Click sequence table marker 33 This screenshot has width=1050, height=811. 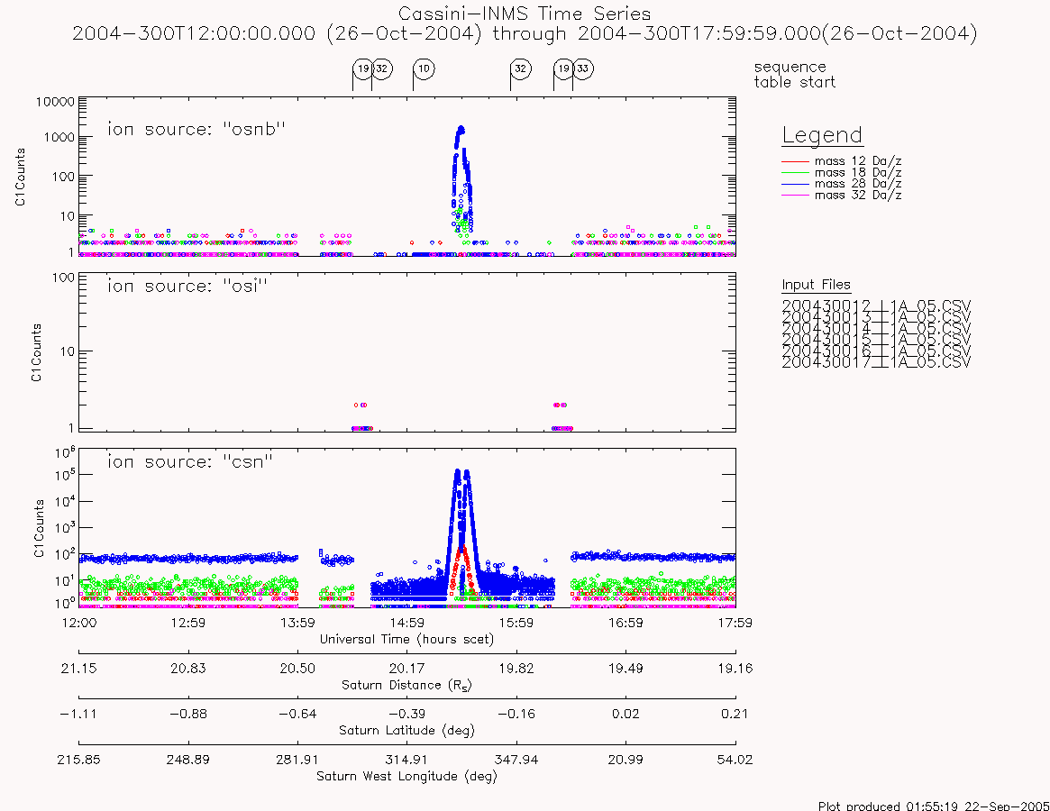click(x=582, y=69)
